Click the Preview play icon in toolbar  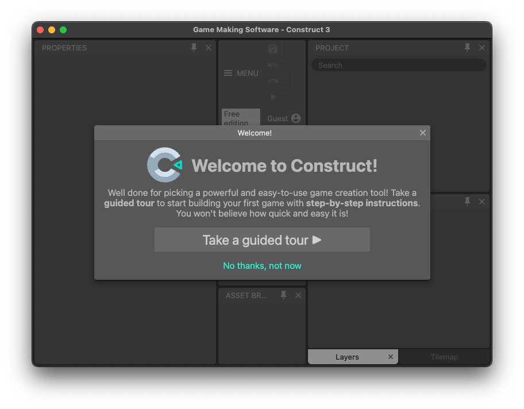coord(273,98)
